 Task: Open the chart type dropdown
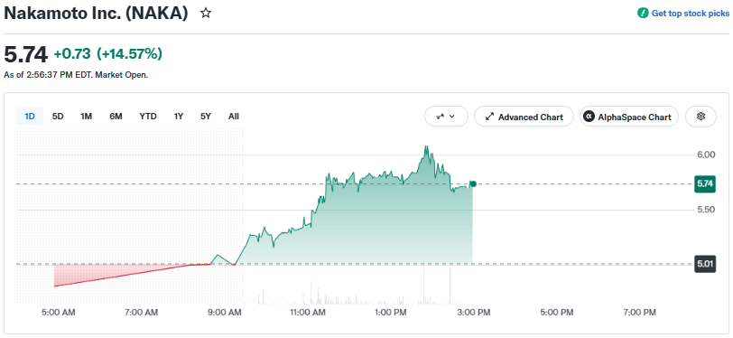446,117
